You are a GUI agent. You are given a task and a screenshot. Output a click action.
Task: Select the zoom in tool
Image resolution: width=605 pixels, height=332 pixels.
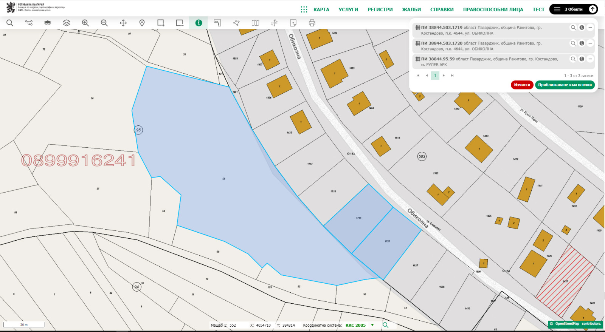85,23
